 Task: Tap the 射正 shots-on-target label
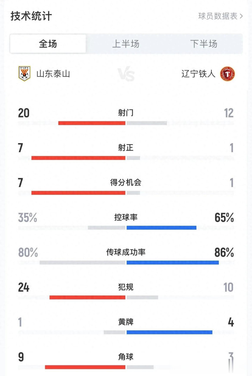pos(126,148)
